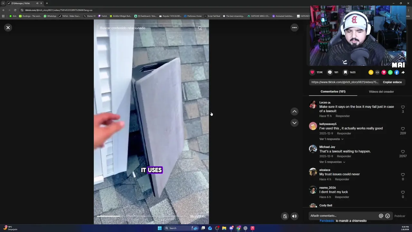Open the three-dot more options menu
412x232 pixels.
pos(294,27)
